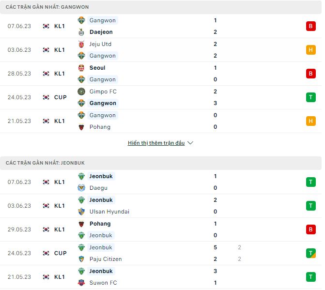Click the Seoul team crest icon
The image size is (325, 290).
point(81,68)
